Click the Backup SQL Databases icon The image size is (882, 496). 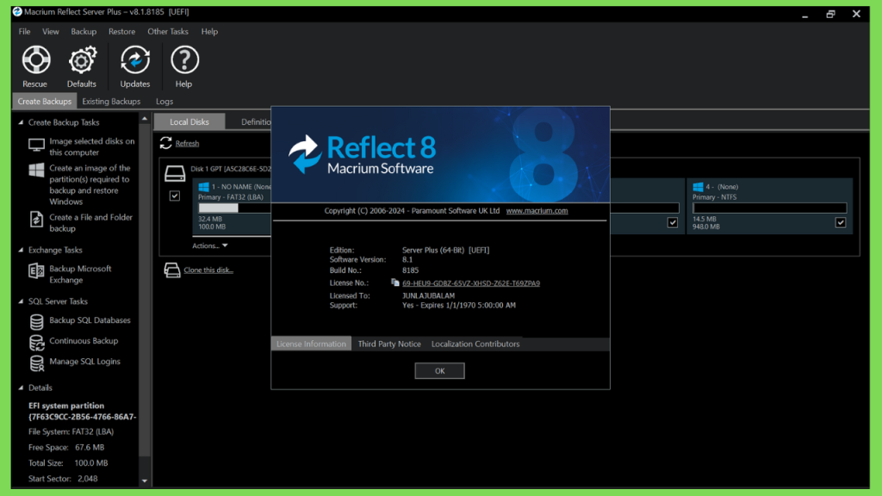click(x=36, y=322)
